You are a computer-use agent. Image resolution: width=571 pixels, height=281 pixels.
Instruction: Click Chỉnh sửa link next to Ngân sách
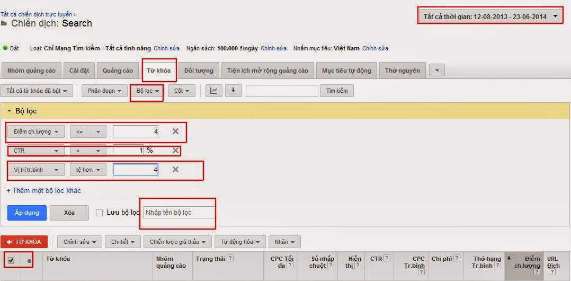(273, 48)
